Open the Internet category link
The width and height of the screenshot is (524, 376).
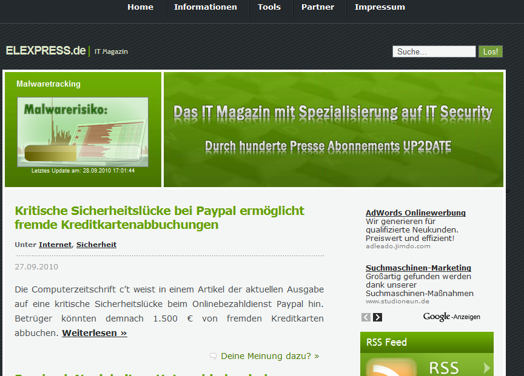(55, 245)
